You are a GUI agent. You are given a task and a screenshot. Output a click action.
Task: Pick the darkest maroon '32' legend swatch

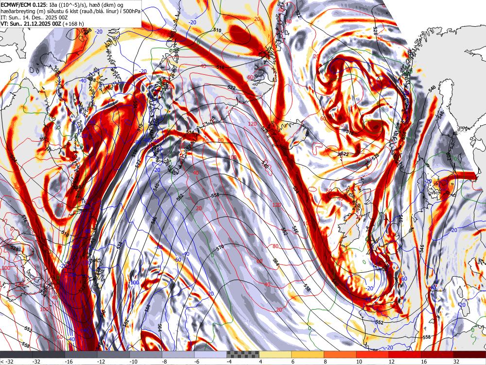tap(470, 354)
